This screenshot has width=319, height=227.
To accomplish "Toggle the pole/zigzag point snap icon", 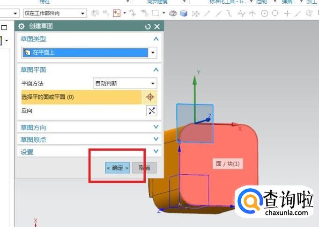I will [x=241, y=14].
